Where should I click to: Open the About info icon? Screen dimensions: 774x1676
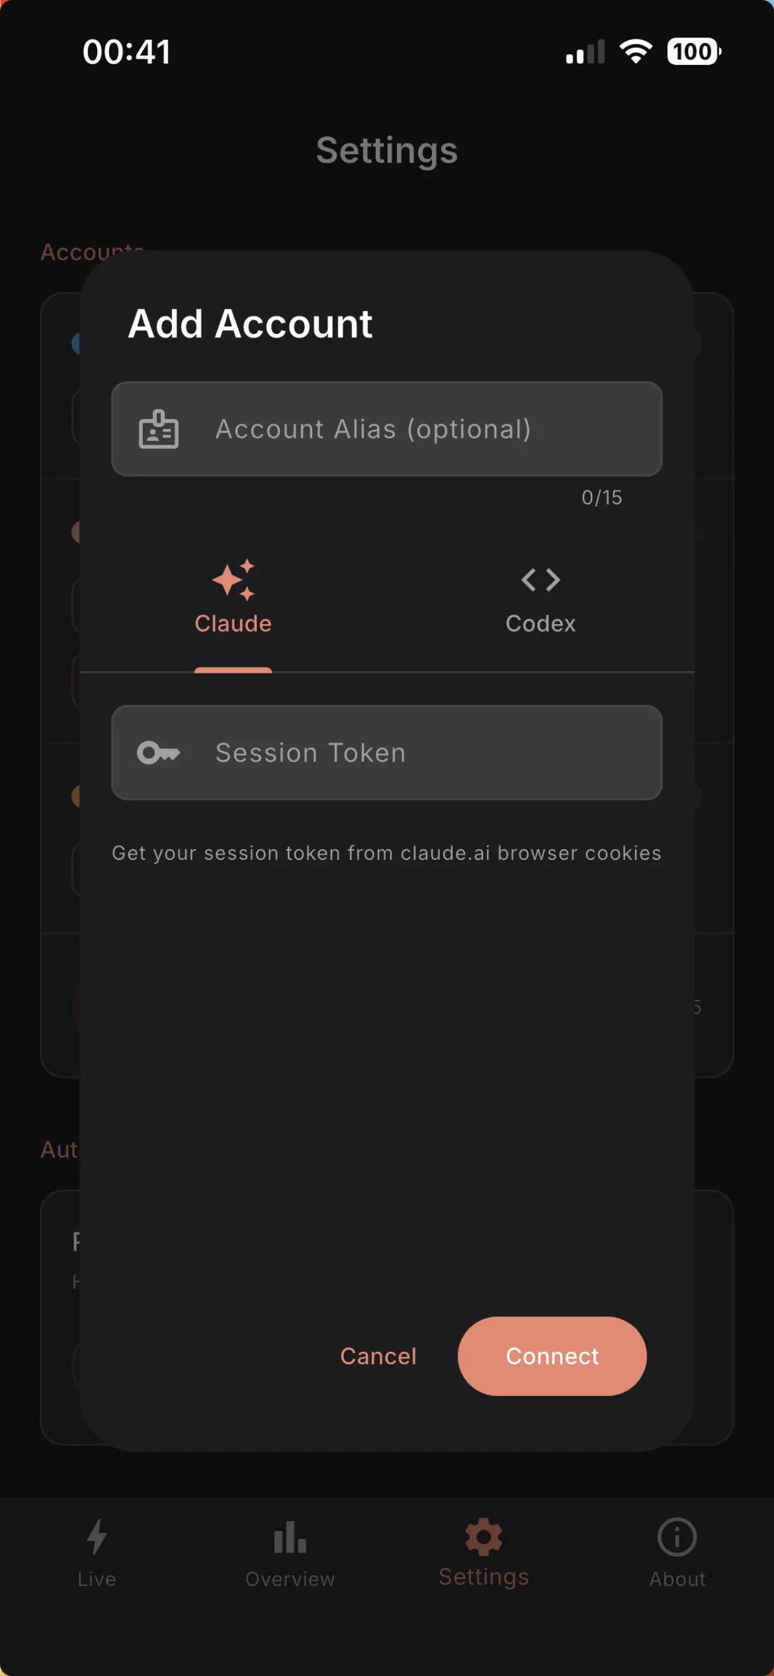pyautogui.click(x=676, y=1537)
